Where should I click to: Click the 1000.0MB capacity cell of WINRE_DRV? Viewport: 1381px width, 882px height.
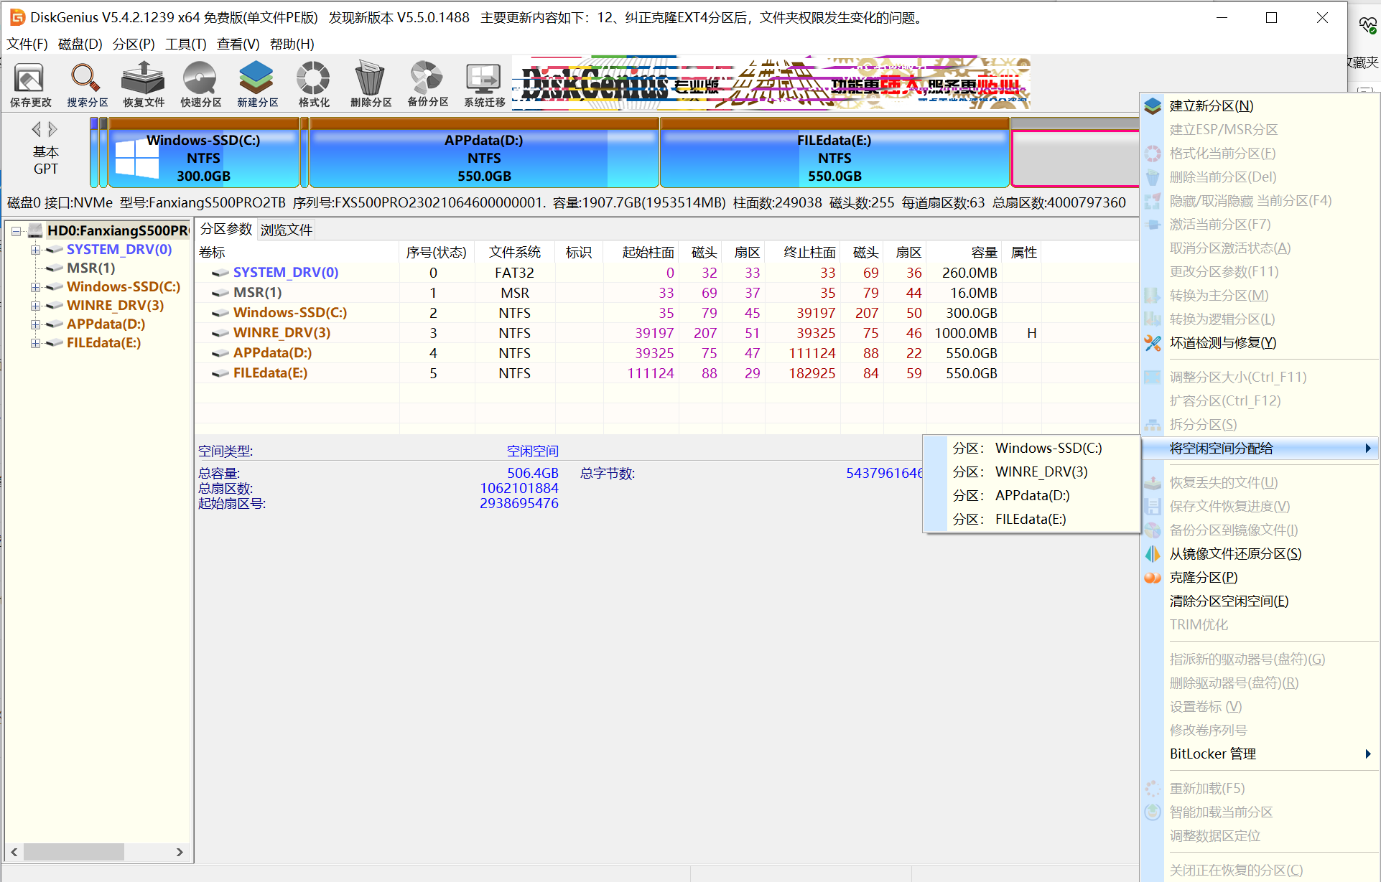pos(965,333)
